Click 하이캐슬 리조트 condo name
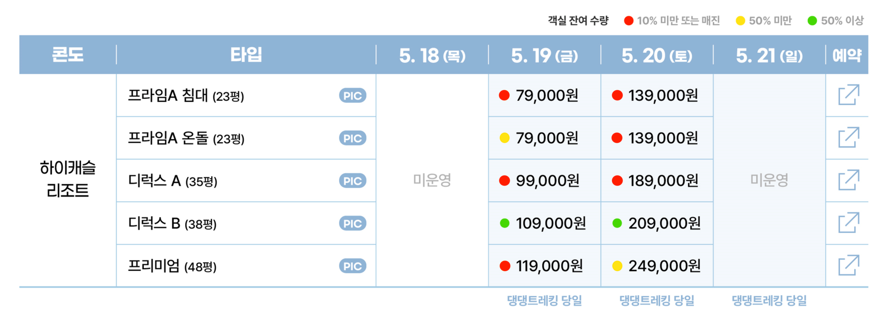 pos(68,179)
